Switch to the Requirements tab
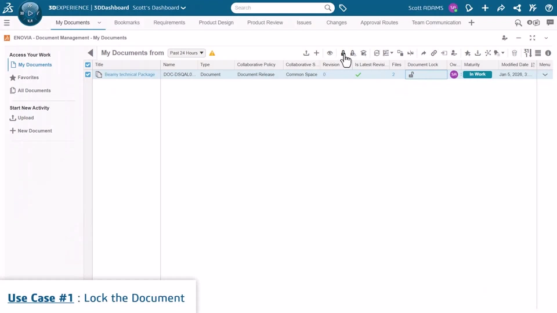Image resolution: width=557 pixels, height=313 pixels. pyautogui.click(x=169, y=23)
